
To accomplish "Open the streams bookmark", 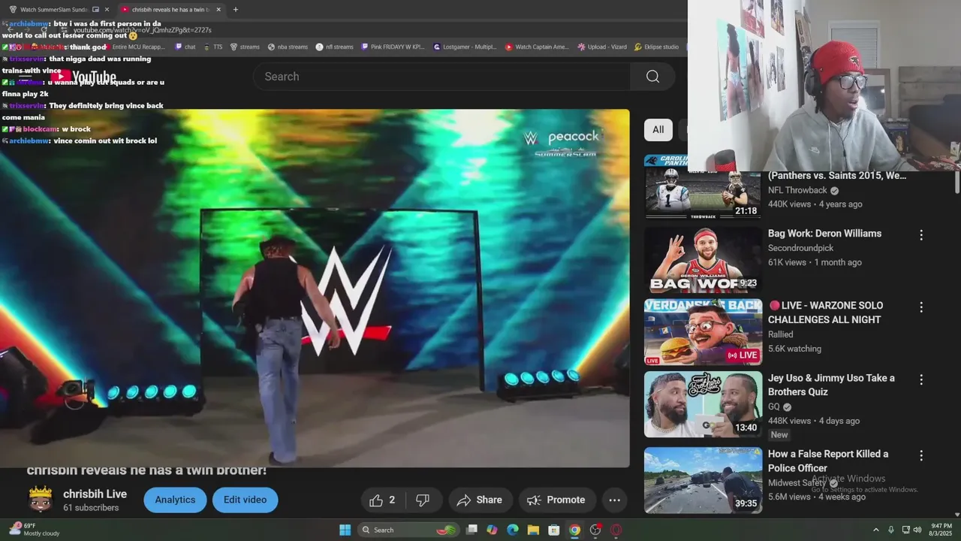I will (x=245, y=47).
